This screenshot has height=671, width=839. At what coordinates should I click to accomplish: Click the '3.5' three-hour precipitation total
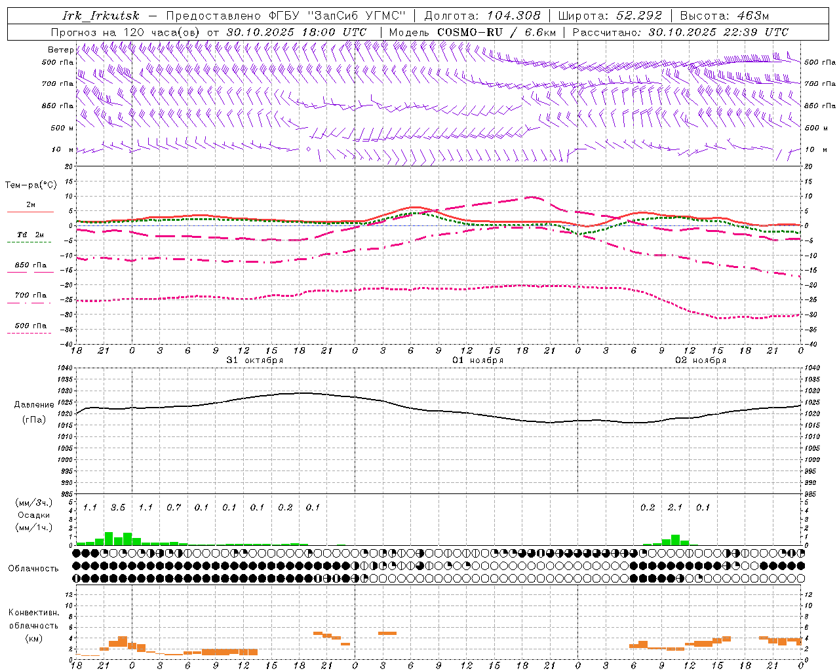(x=118, y=507)
